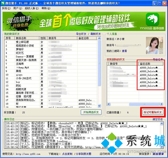
Task: Select friend row 黑妞
Action: click(51, 71)
